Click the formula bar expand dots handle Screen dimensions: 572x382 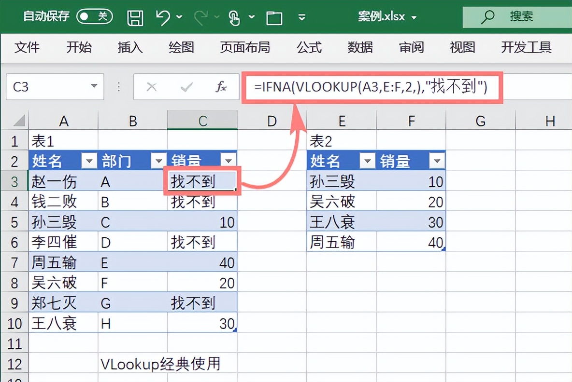118,87
